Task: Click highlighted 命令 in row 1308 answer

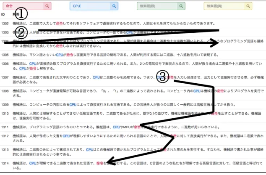Action: point(220,91)
